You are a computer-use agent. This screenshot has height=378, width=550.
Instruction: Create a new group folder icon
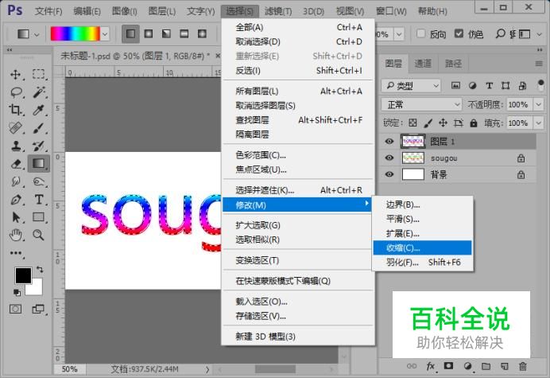486,366
